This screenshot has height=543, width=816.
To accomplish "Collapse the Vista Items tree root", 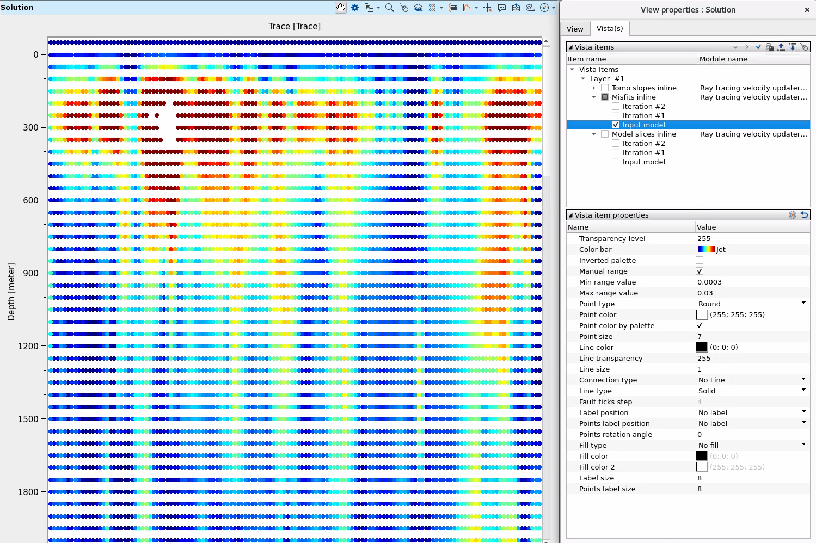I will click(x=572, y=69).
